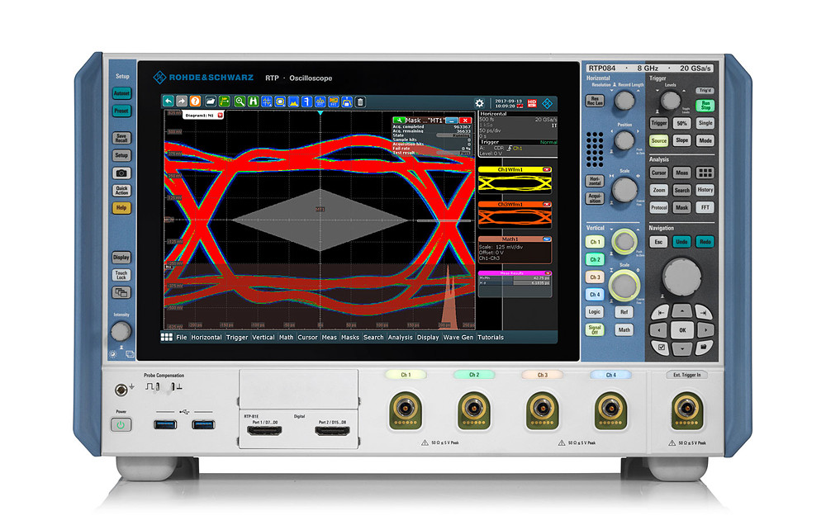Image resolution: width=826 pixels, height=516 pixels.
Task: Tap the Quick Action key
Action: [x=121, y=190]
